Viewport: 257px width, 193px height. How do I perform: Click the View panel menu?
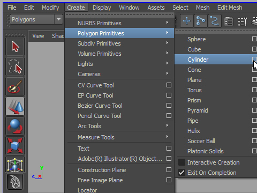tap(38, 36)
